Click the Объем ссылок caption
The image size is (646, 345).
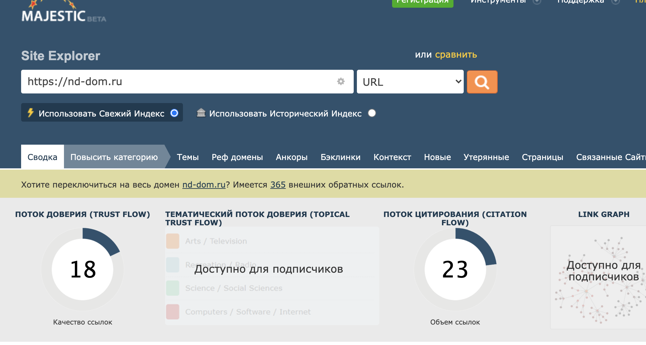[x=455, y=322]
